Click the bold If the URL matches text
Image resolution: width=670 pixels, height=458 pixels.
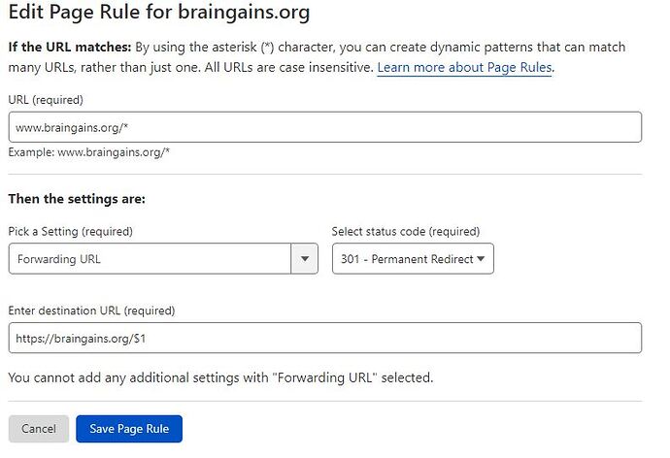70,47
